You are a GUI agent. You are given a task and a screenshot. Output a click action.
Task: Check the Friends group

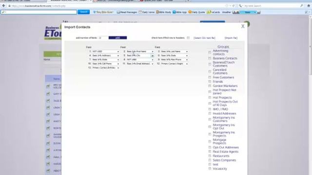click(210, 82)
